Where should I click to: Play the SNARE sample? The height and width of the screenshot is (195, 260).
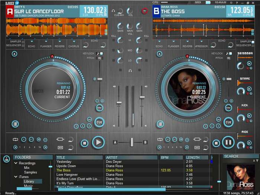tap(249, 89)
